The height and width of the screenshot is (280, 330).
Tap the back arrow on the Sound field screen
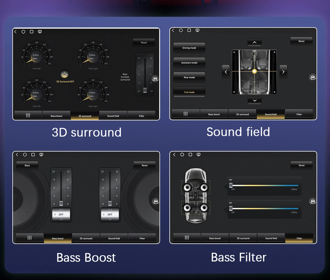tap(173, 30)
